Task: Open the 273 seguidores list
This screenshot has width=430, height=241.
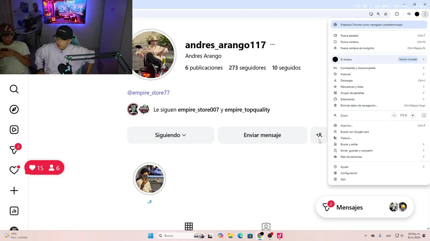Action: click(247, 68)
